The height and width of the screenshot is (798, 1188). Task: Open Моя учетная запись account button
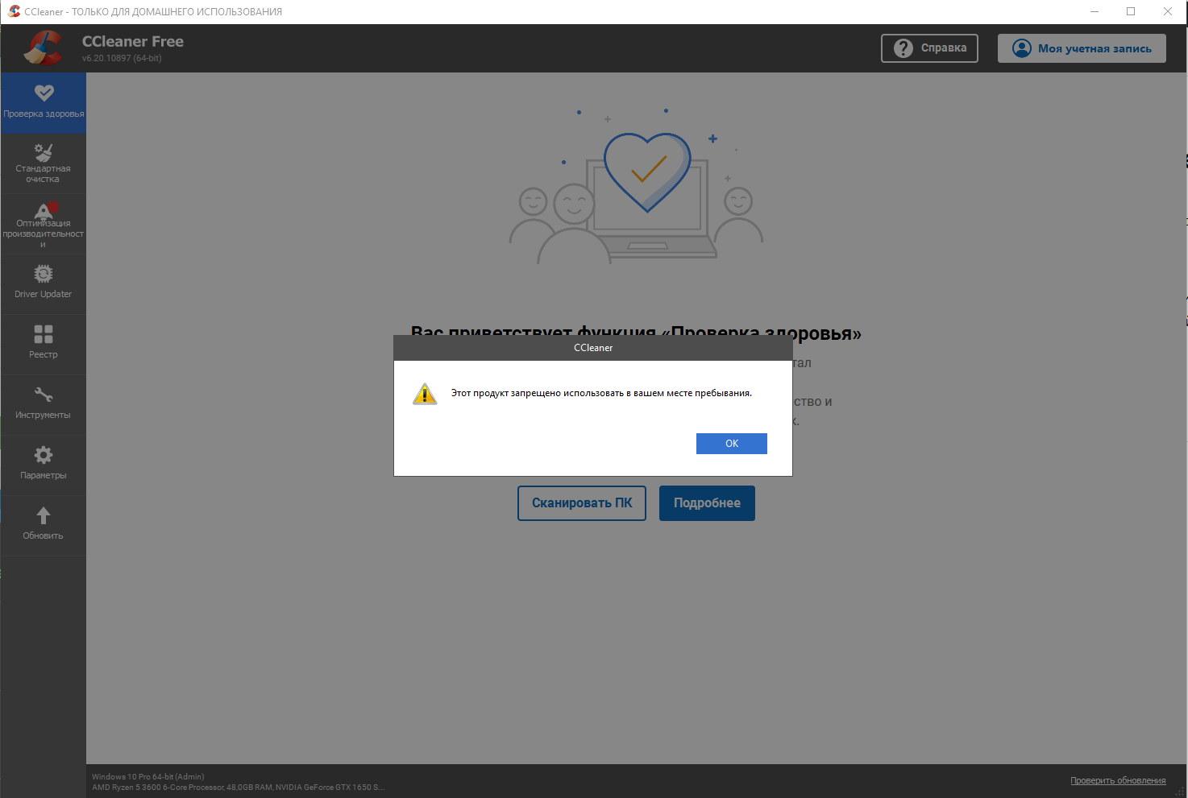(1082, 48)
